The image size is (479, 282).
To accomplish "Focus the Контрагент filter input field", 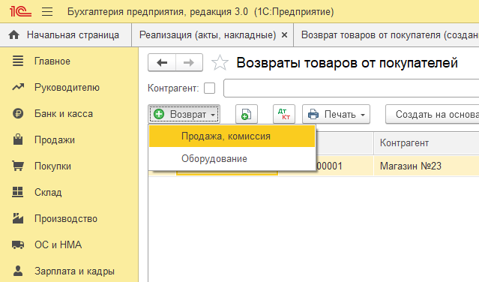I will coord(352,88).
